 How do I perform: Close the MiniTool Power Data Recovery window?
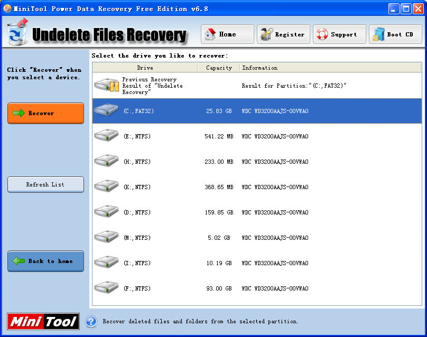418,8
